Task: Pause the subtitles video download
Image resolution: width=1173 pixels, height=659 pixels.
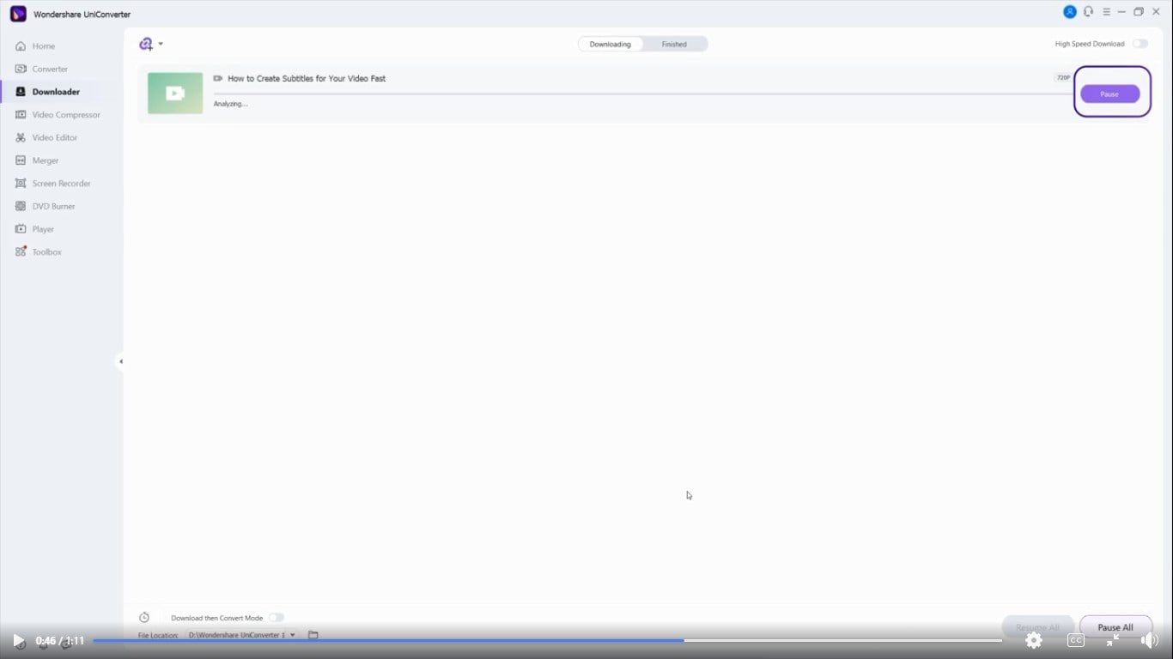Action: (1109, 94)
